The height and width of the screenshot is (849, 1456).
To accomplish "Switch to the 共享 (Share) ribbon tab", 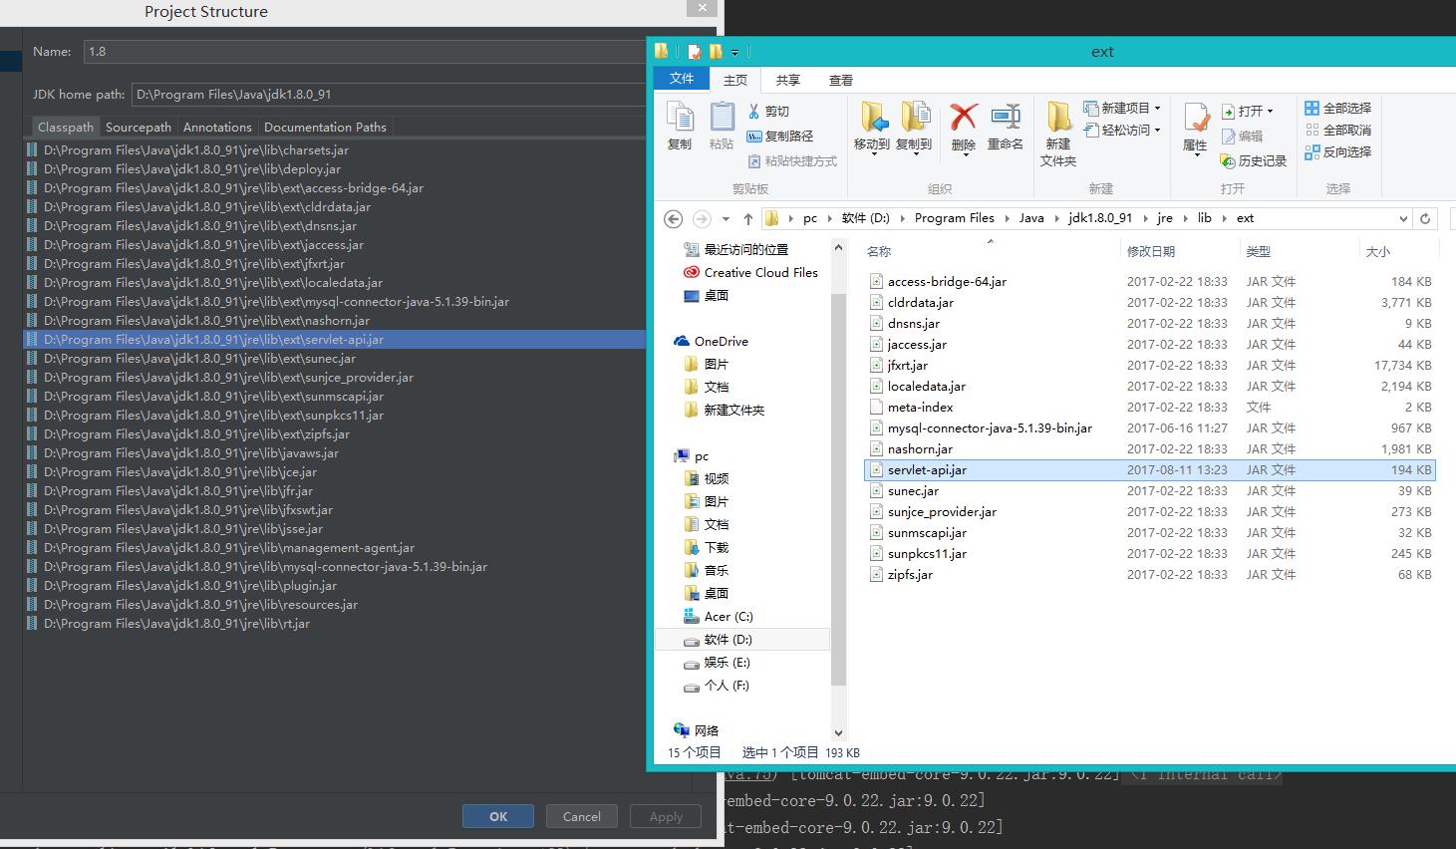I will click(x=787, y=80).
